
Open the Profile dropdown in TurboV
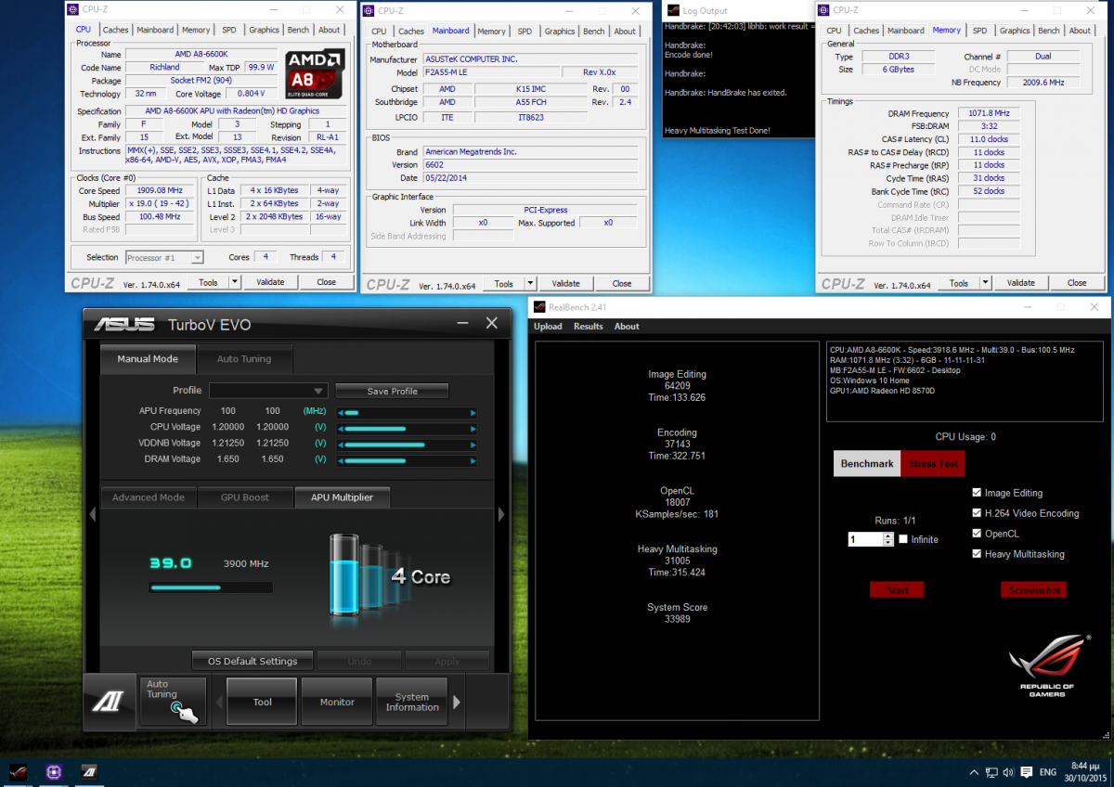(x=268, y=391)
